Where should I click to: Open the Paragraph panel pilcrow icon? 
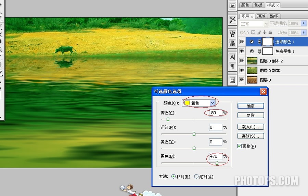tap(232, 66)
